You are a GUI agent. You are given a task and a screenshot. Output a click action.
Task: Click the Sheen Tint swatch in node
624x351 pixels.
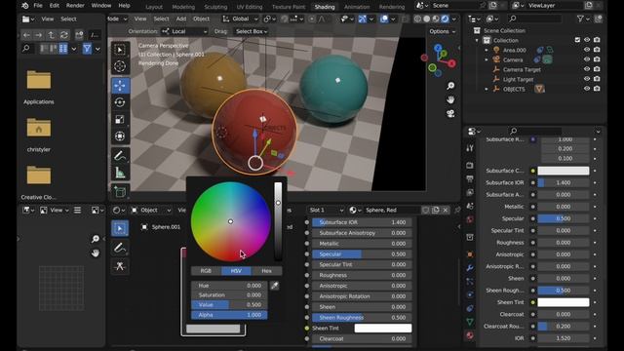tap(383, 328)
